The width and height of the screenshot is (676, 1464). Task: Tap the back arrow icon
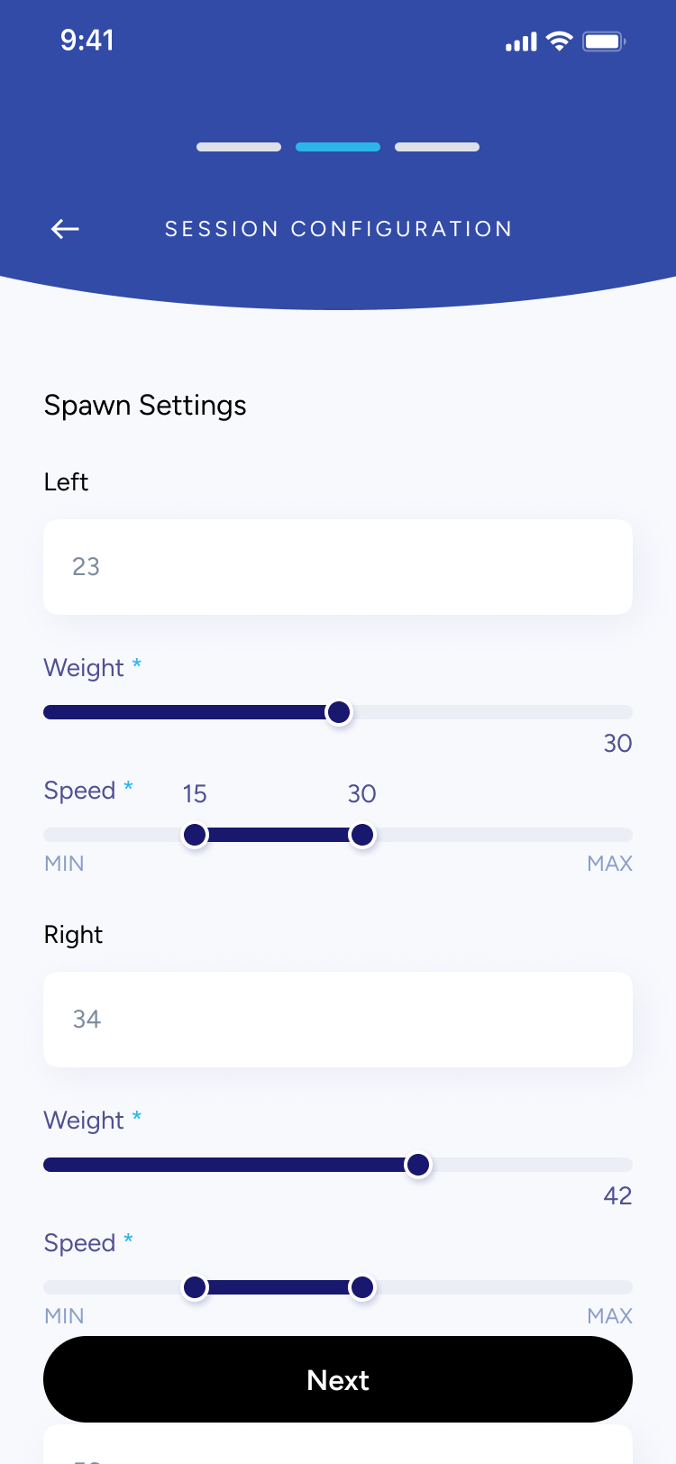coord(65,229)
